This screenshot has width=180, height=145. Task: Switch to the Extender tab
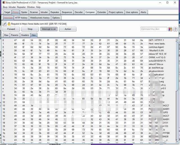102,12
